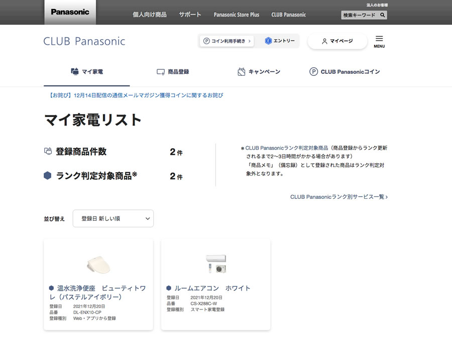Switch to マイ家電 tab
The height and width of the screenshot is (339, 452).
coord(87,72)
